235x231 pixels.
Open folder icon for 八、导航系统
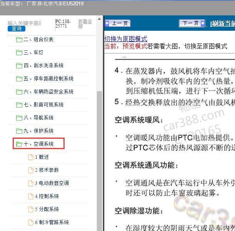coord(19,118)
